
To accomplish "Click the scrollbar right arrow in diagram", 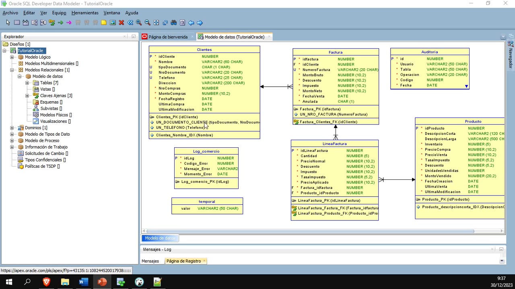I will (x=502, y=231).
